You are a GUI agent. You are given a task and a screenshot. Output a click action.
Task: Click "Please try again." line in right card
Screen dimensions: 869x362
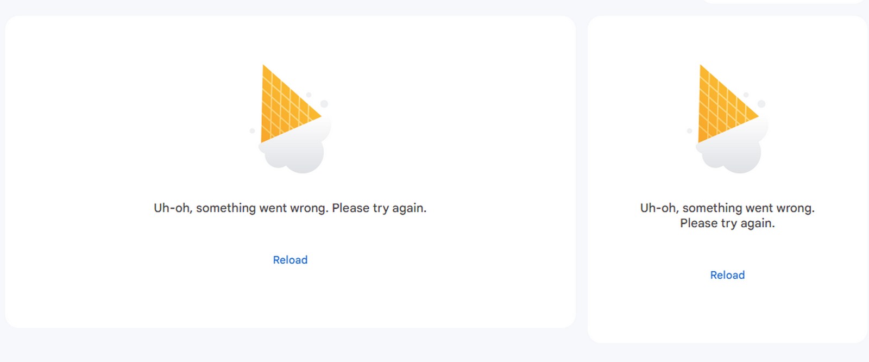(727, 223)
